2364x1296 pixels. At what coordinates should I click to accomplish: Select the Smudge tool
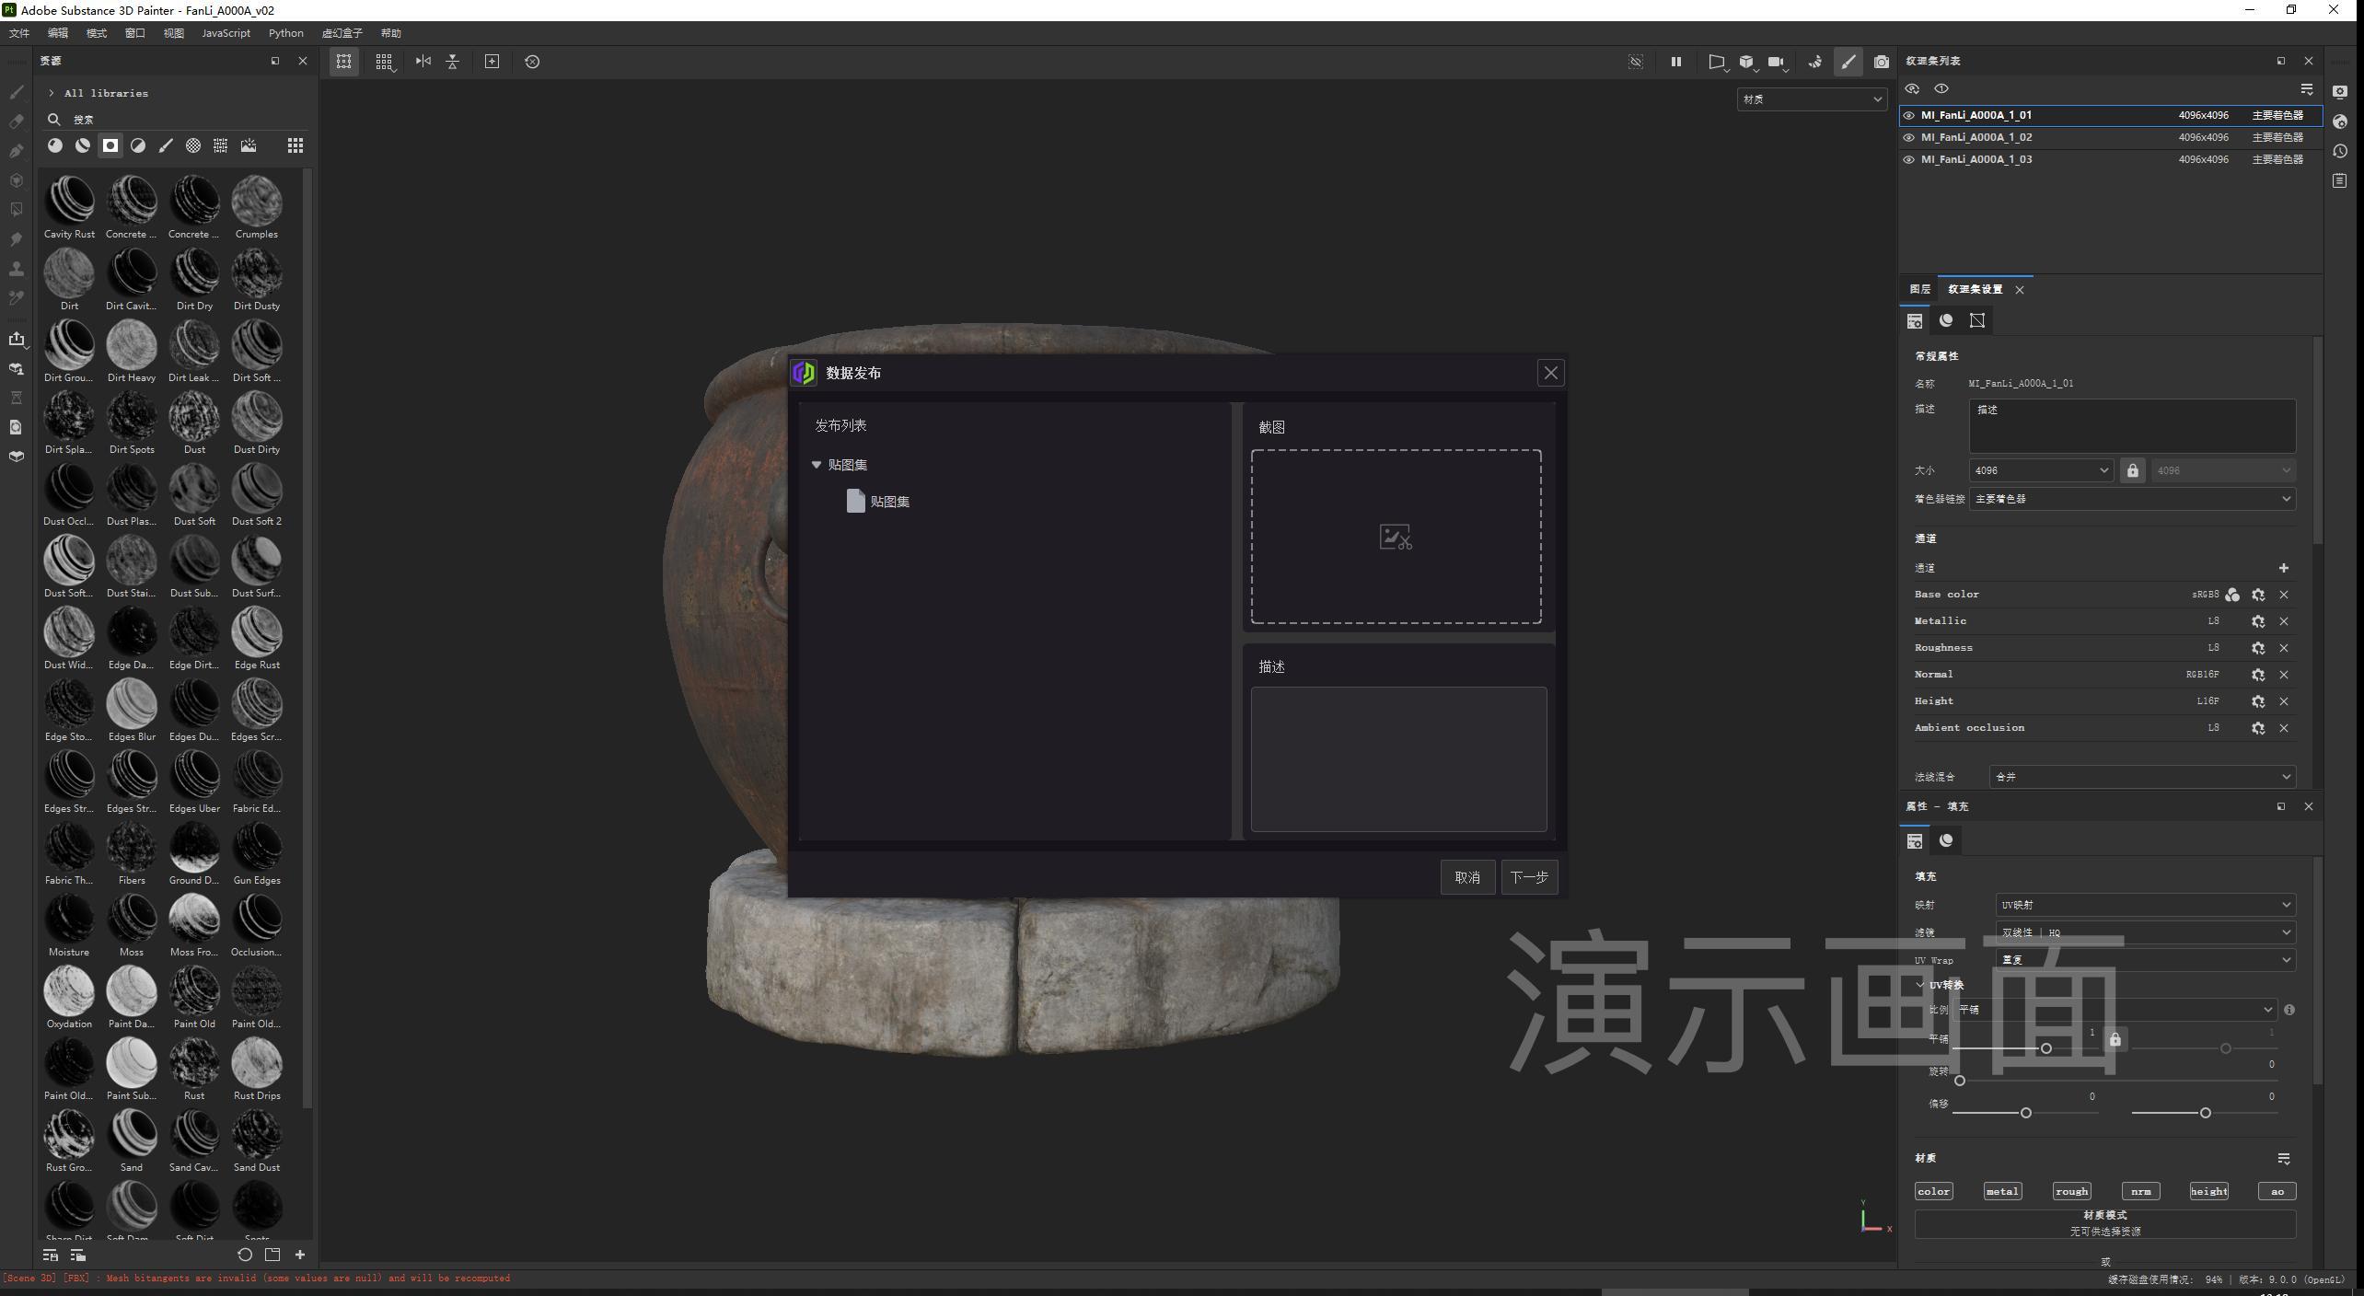(17, 239)
